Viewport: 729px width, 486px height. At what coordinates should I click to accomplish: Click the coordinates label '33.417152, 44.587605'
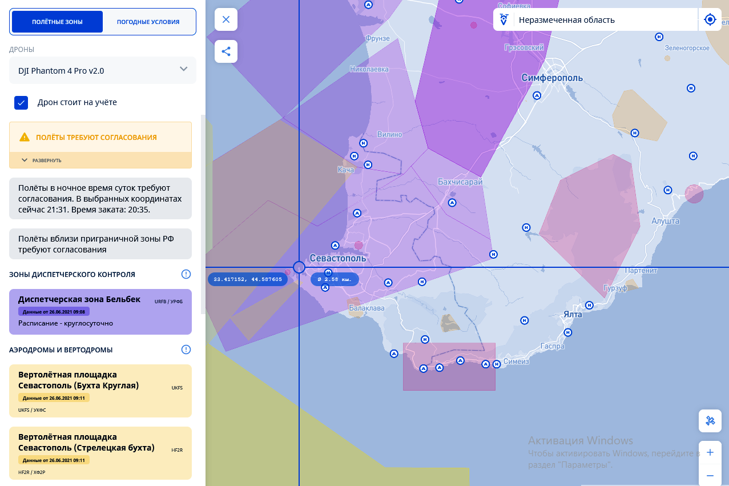(x=248, y=279)
